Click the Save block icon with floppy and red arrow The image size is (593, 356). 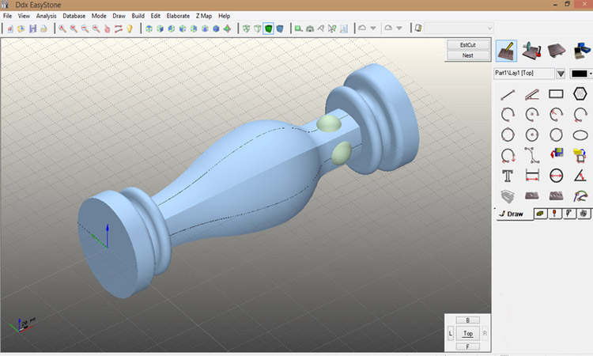557,153
